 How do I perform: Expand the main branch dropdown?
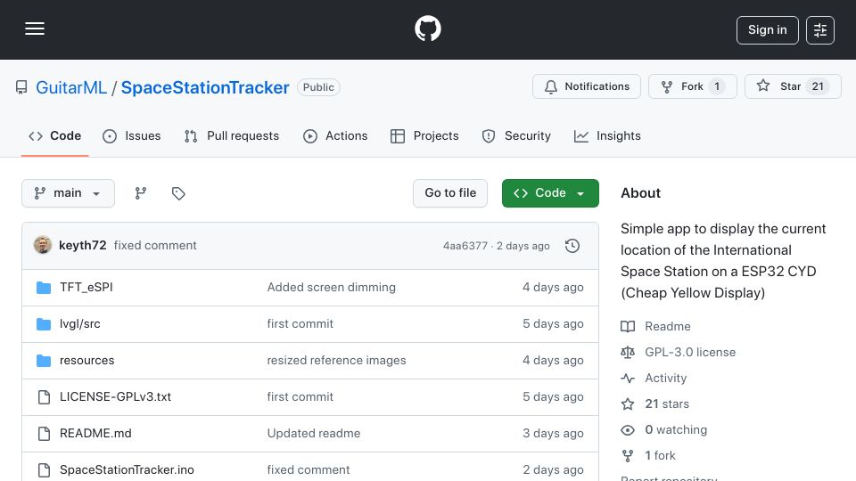click(x=68, y=193)
